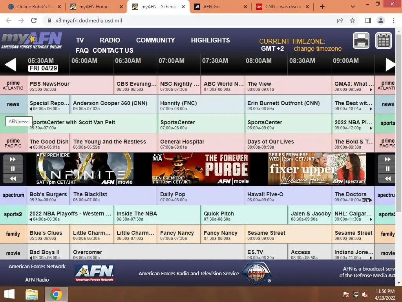
Task: Click the AFRTS seal emblem
Action: [x=256, y=273]
